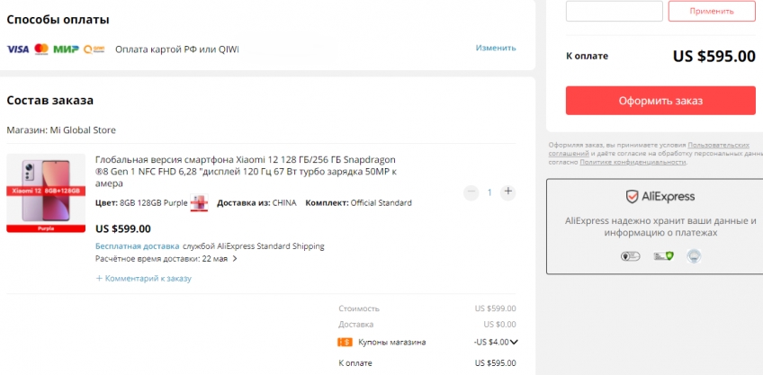Click the quantity value 1
Screen dimensions: 763x375
[x=489, y=192]
